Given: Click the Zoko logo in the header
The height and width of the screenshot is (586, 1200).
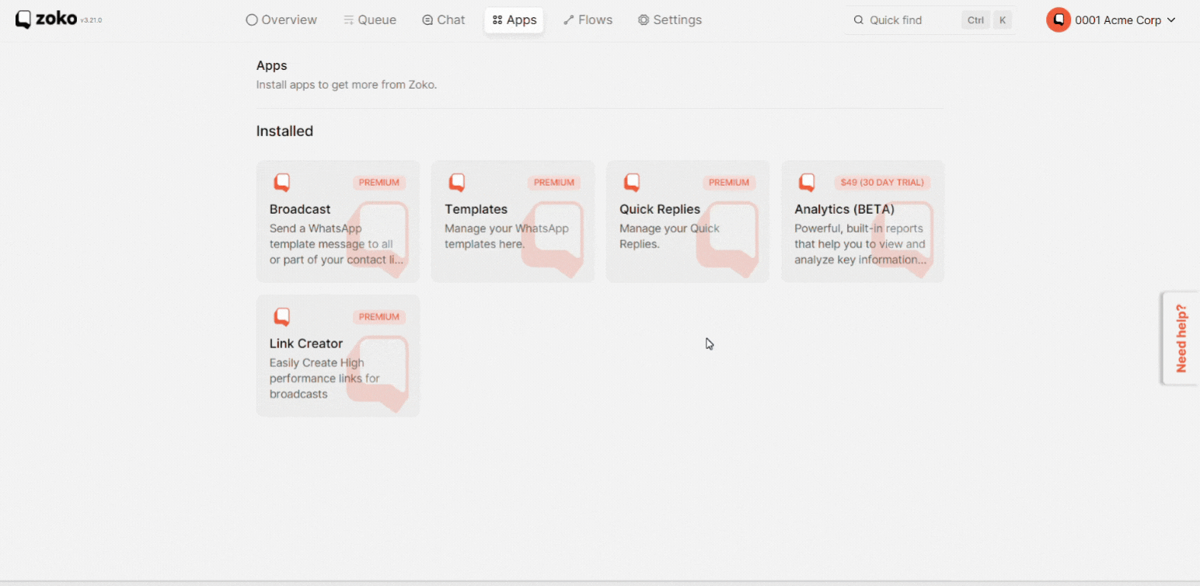Looking at the screenshot, I should [x=46, y=19].
